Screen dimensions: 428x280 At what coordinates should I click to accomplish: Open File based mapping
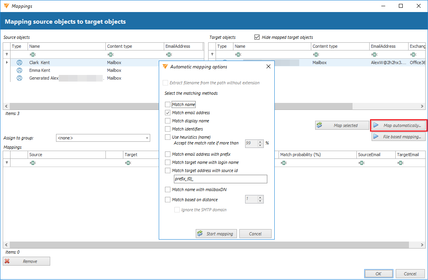pyautogui.click(x=398, y=137)
